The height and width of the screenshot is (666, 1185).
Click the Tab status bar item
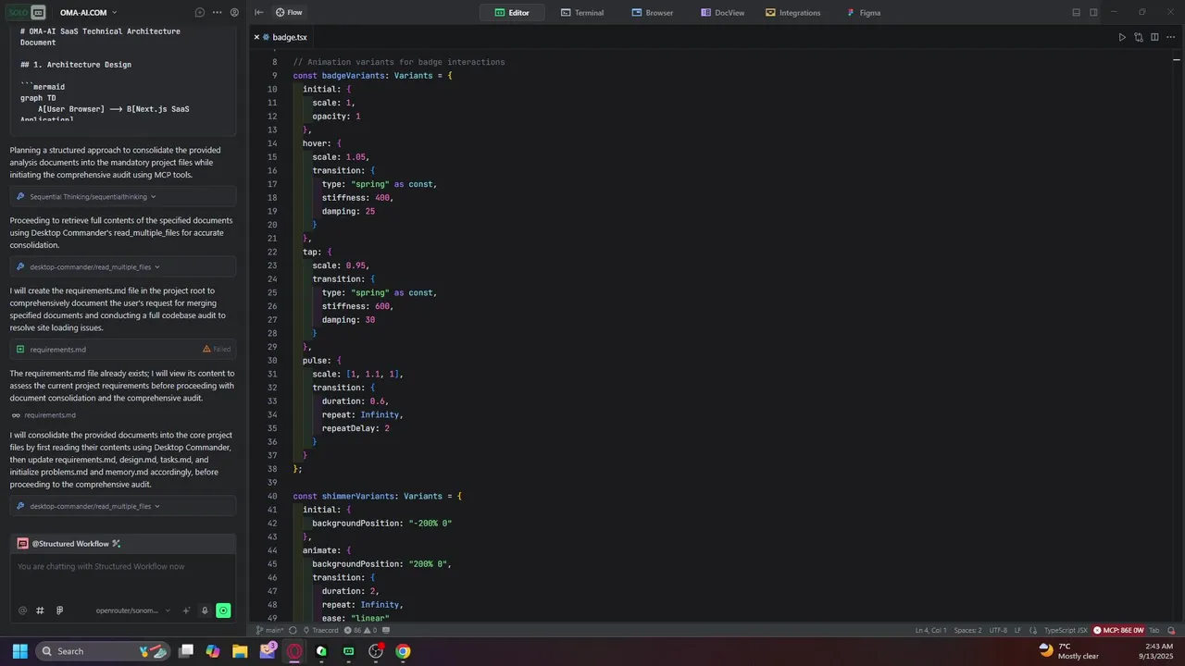coord(1154,630)
